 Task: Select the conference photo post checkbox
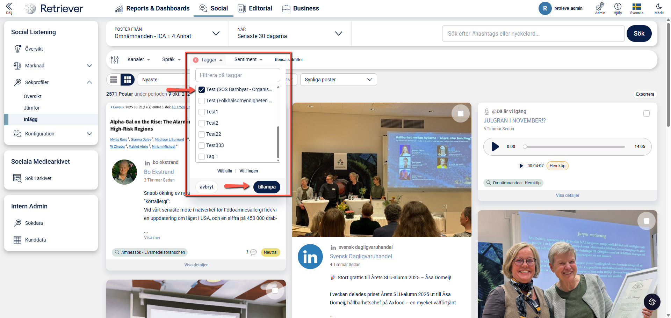[461, 113]
